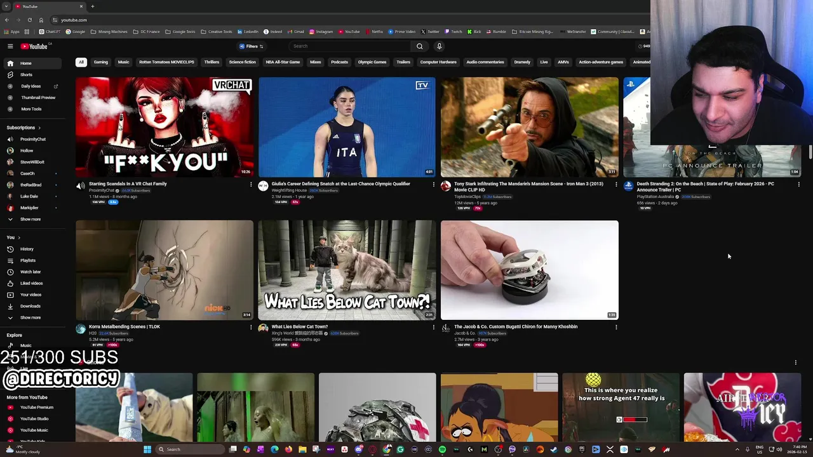Open Steam from the taskbar

[x=554, y=449]
